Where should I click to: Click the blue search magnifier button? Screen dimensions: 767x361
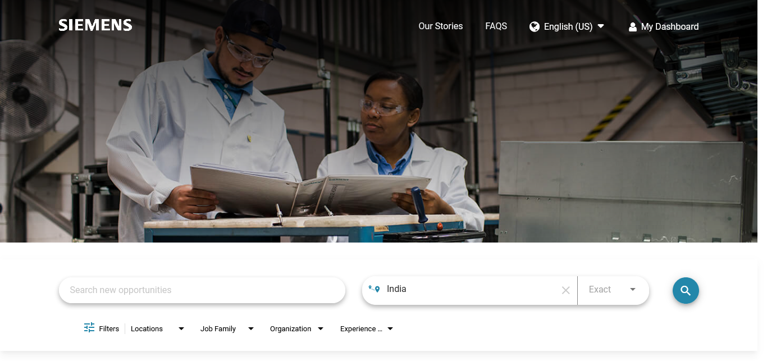[686, 290]
